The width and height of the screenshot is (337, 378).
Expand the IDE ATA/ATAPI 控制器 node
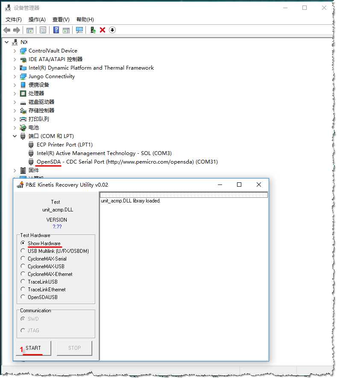15,59
